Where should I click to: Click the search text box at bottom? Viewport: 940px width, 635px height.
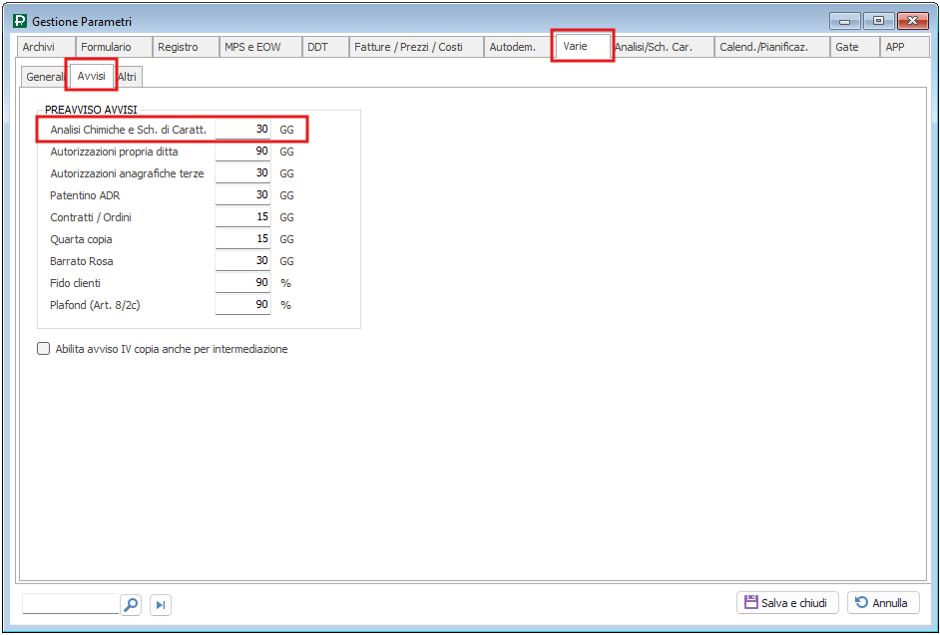(x=70, y=604)
